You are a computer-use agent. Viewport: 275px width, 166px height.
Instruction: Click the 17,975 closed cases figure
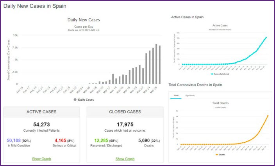(125, 124)
